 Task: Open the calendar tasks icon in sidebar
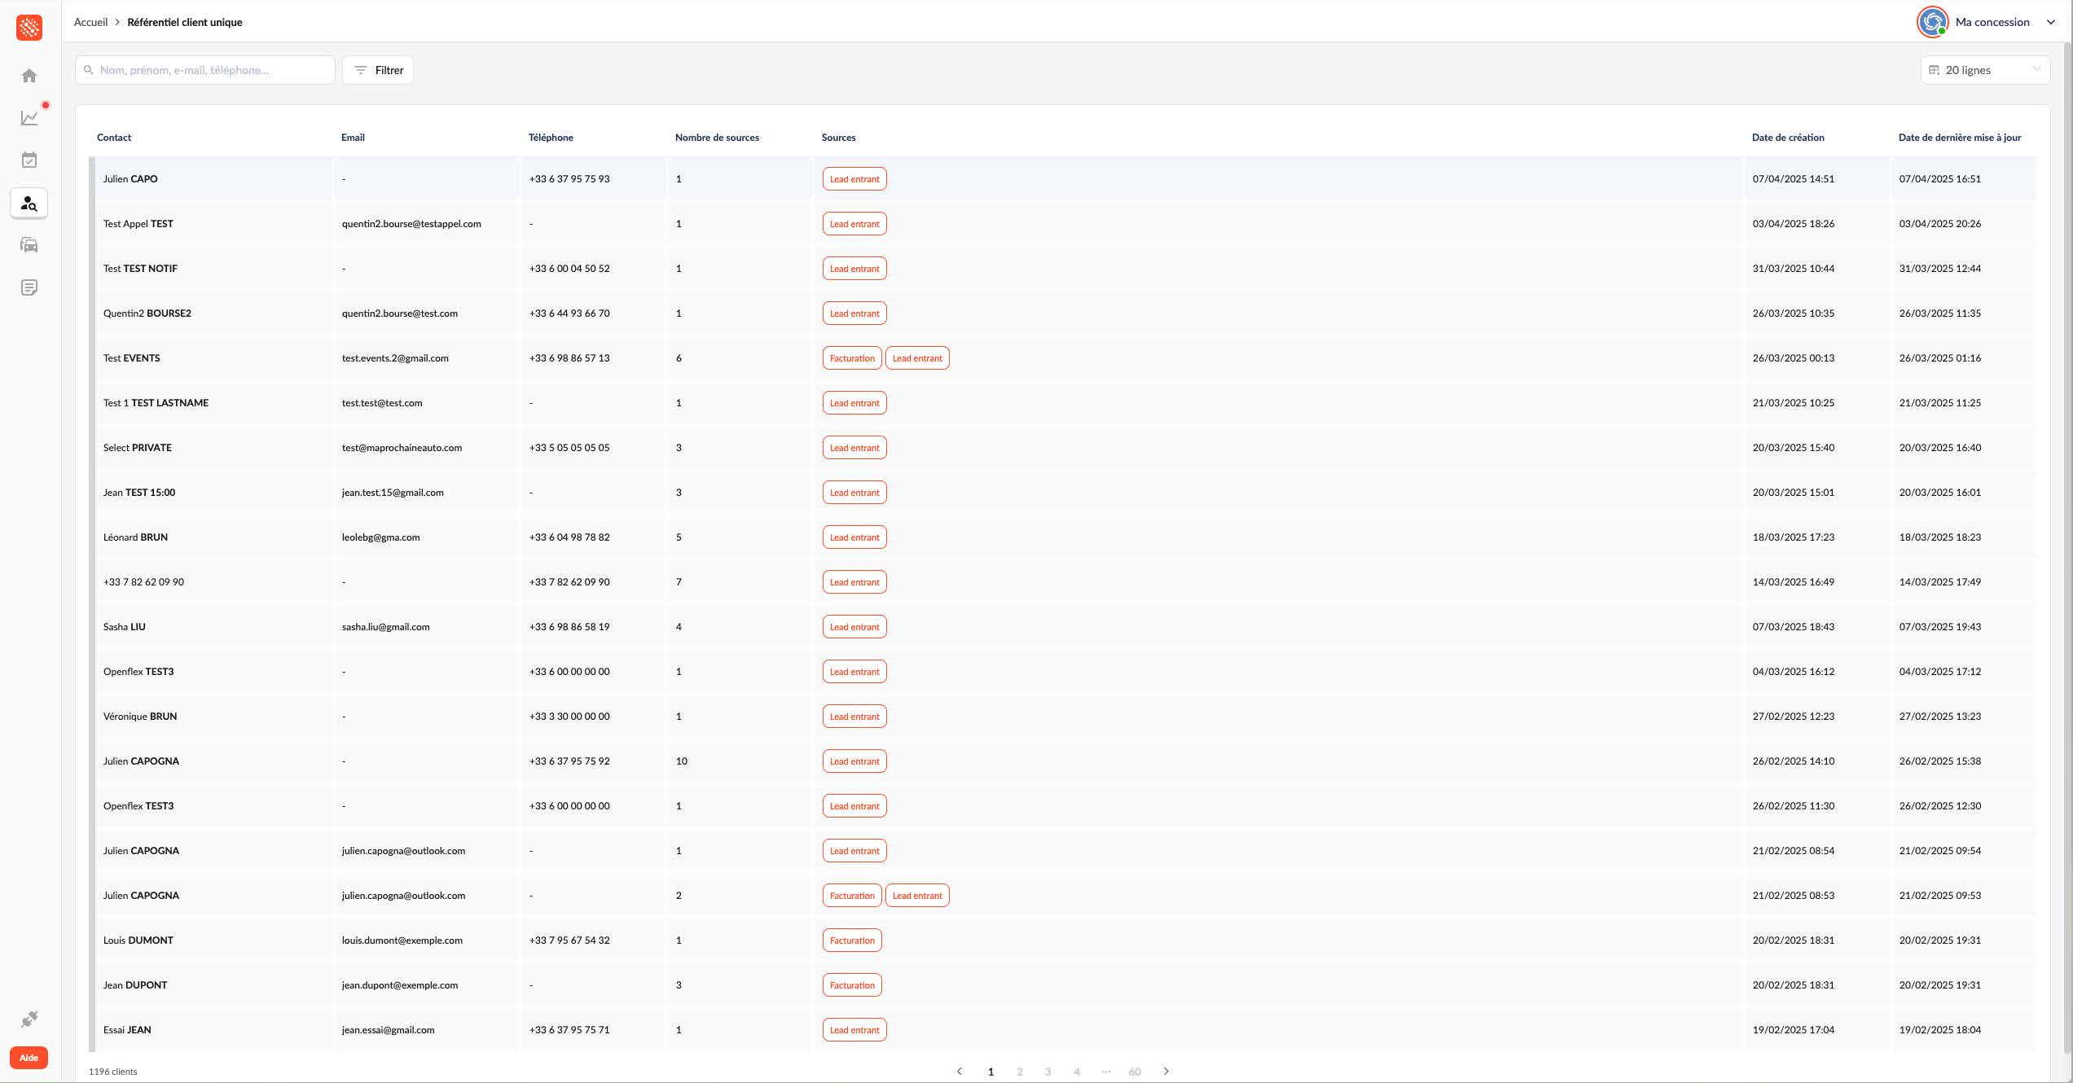click(x=29, y=160)
